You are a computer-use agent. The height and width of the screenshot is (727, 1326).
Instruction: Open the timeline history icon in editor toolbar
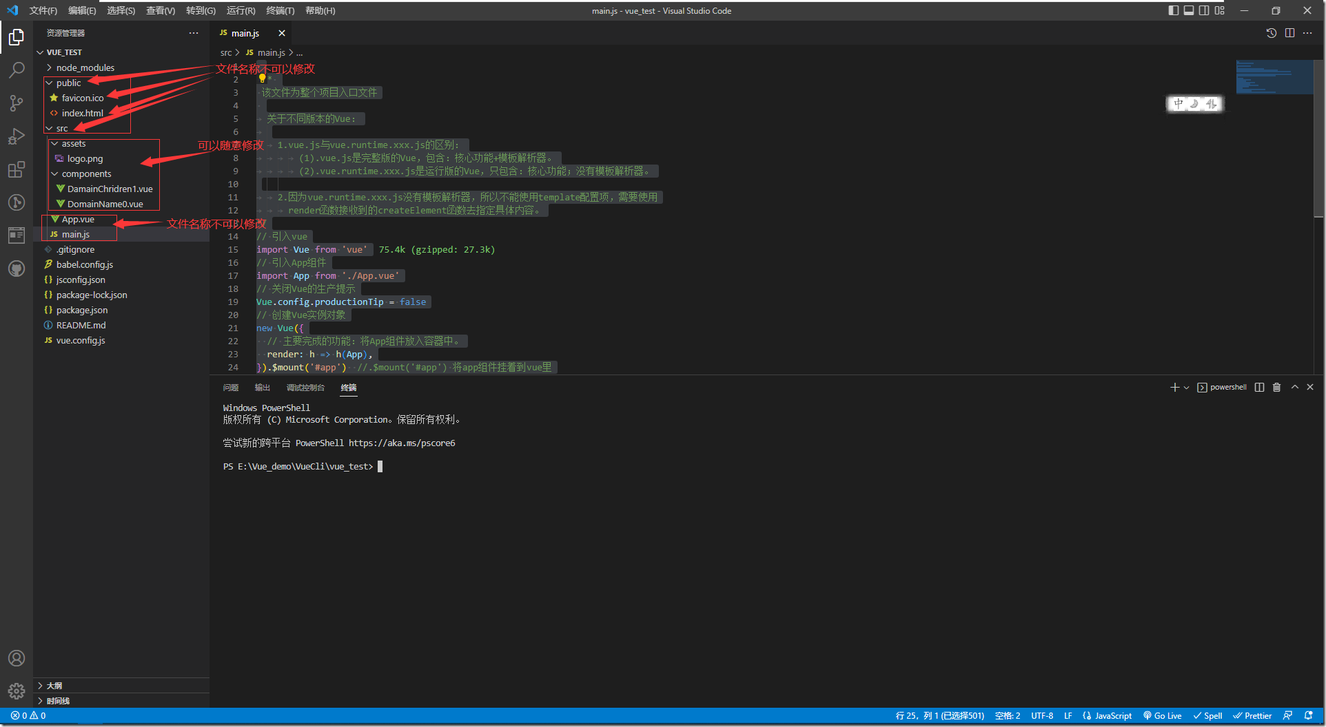pyautogui.click(x=1272, y=33)
